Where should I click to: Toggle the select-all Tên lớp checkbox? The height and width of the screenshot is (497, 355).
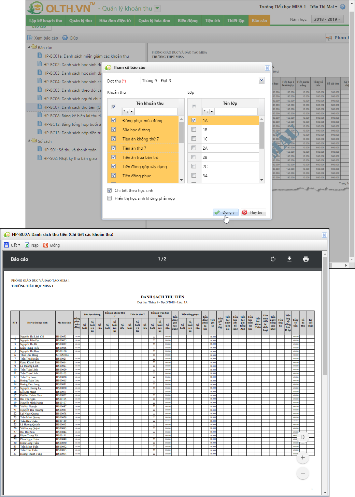(x=194, y=107)
